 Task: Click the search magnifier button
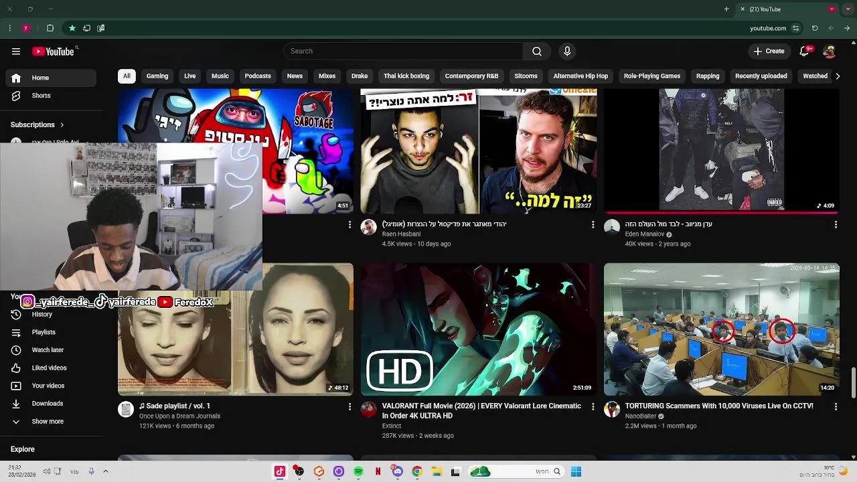[537, 51]
